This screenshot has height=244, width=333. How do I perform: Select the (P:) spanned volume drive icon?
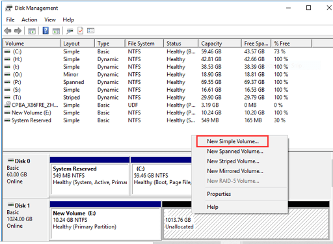[x=7, y=82]
